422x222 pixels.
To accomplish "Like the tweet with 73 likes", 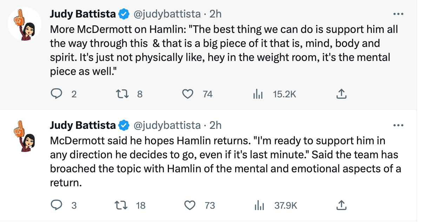I will [190, 205].
